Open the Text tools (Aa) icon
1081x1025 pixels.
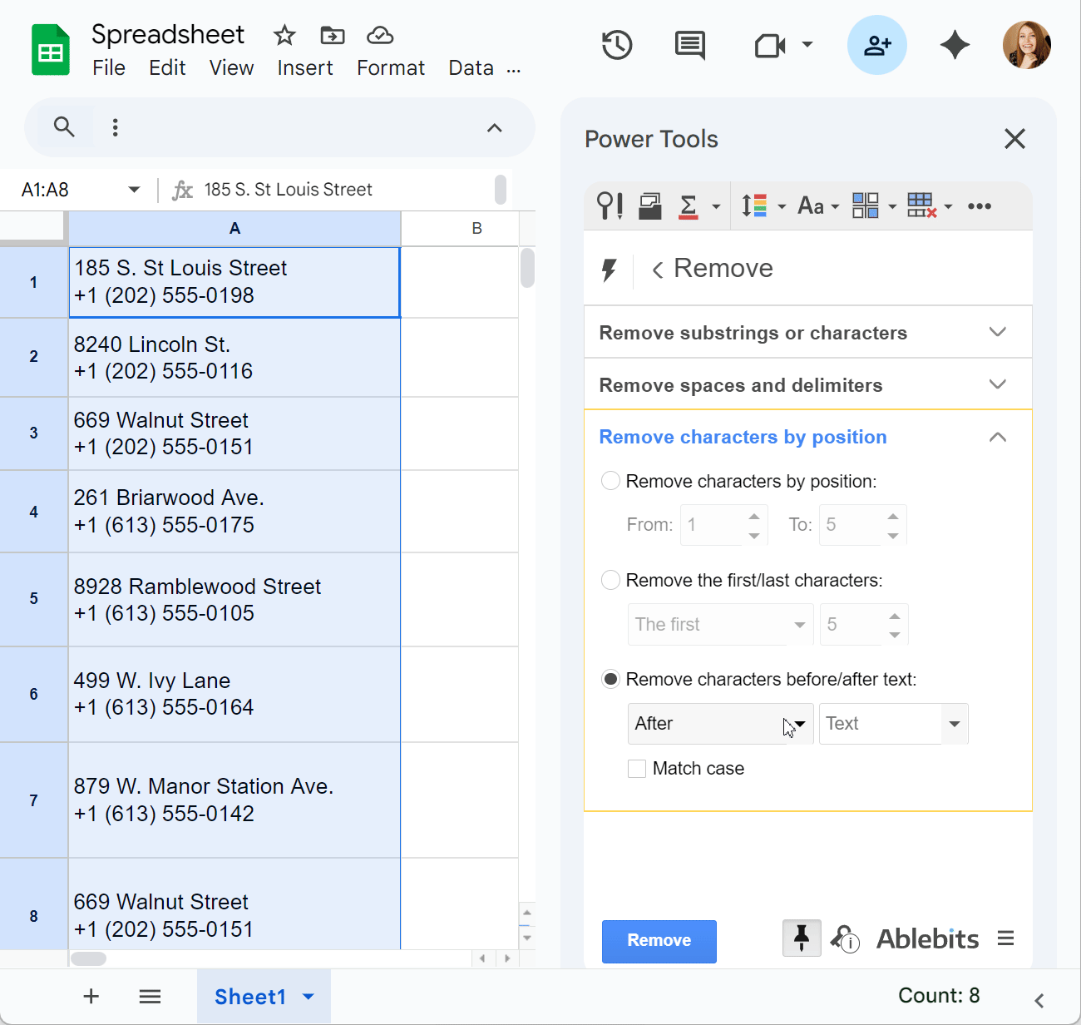coord(811,205)
